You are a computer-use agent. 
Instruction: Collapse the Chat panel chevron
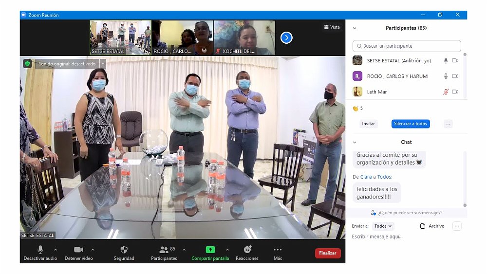click(355, 142)
